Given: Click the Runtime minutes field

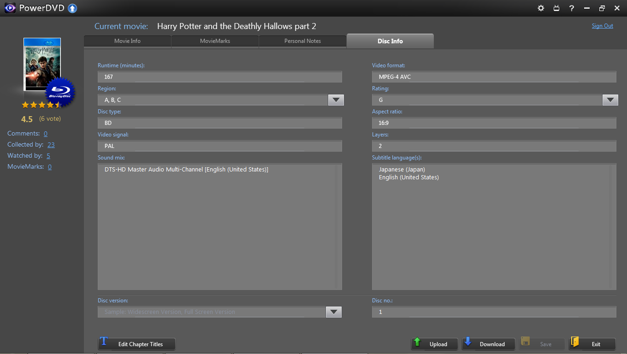Looking at the screenshot, I should (x=219, y=77).
